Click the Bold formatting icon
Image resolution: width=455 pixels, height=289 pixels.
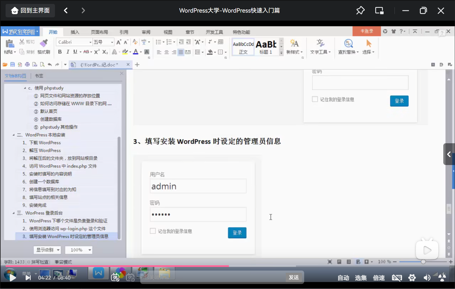(x=60, y=52)
